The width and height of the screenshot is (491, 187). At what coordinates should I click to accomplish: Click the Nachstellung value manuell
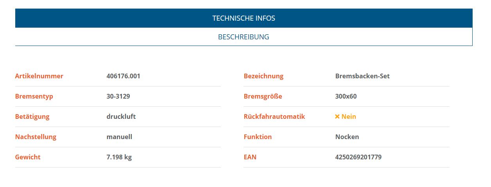pos(119,137)
